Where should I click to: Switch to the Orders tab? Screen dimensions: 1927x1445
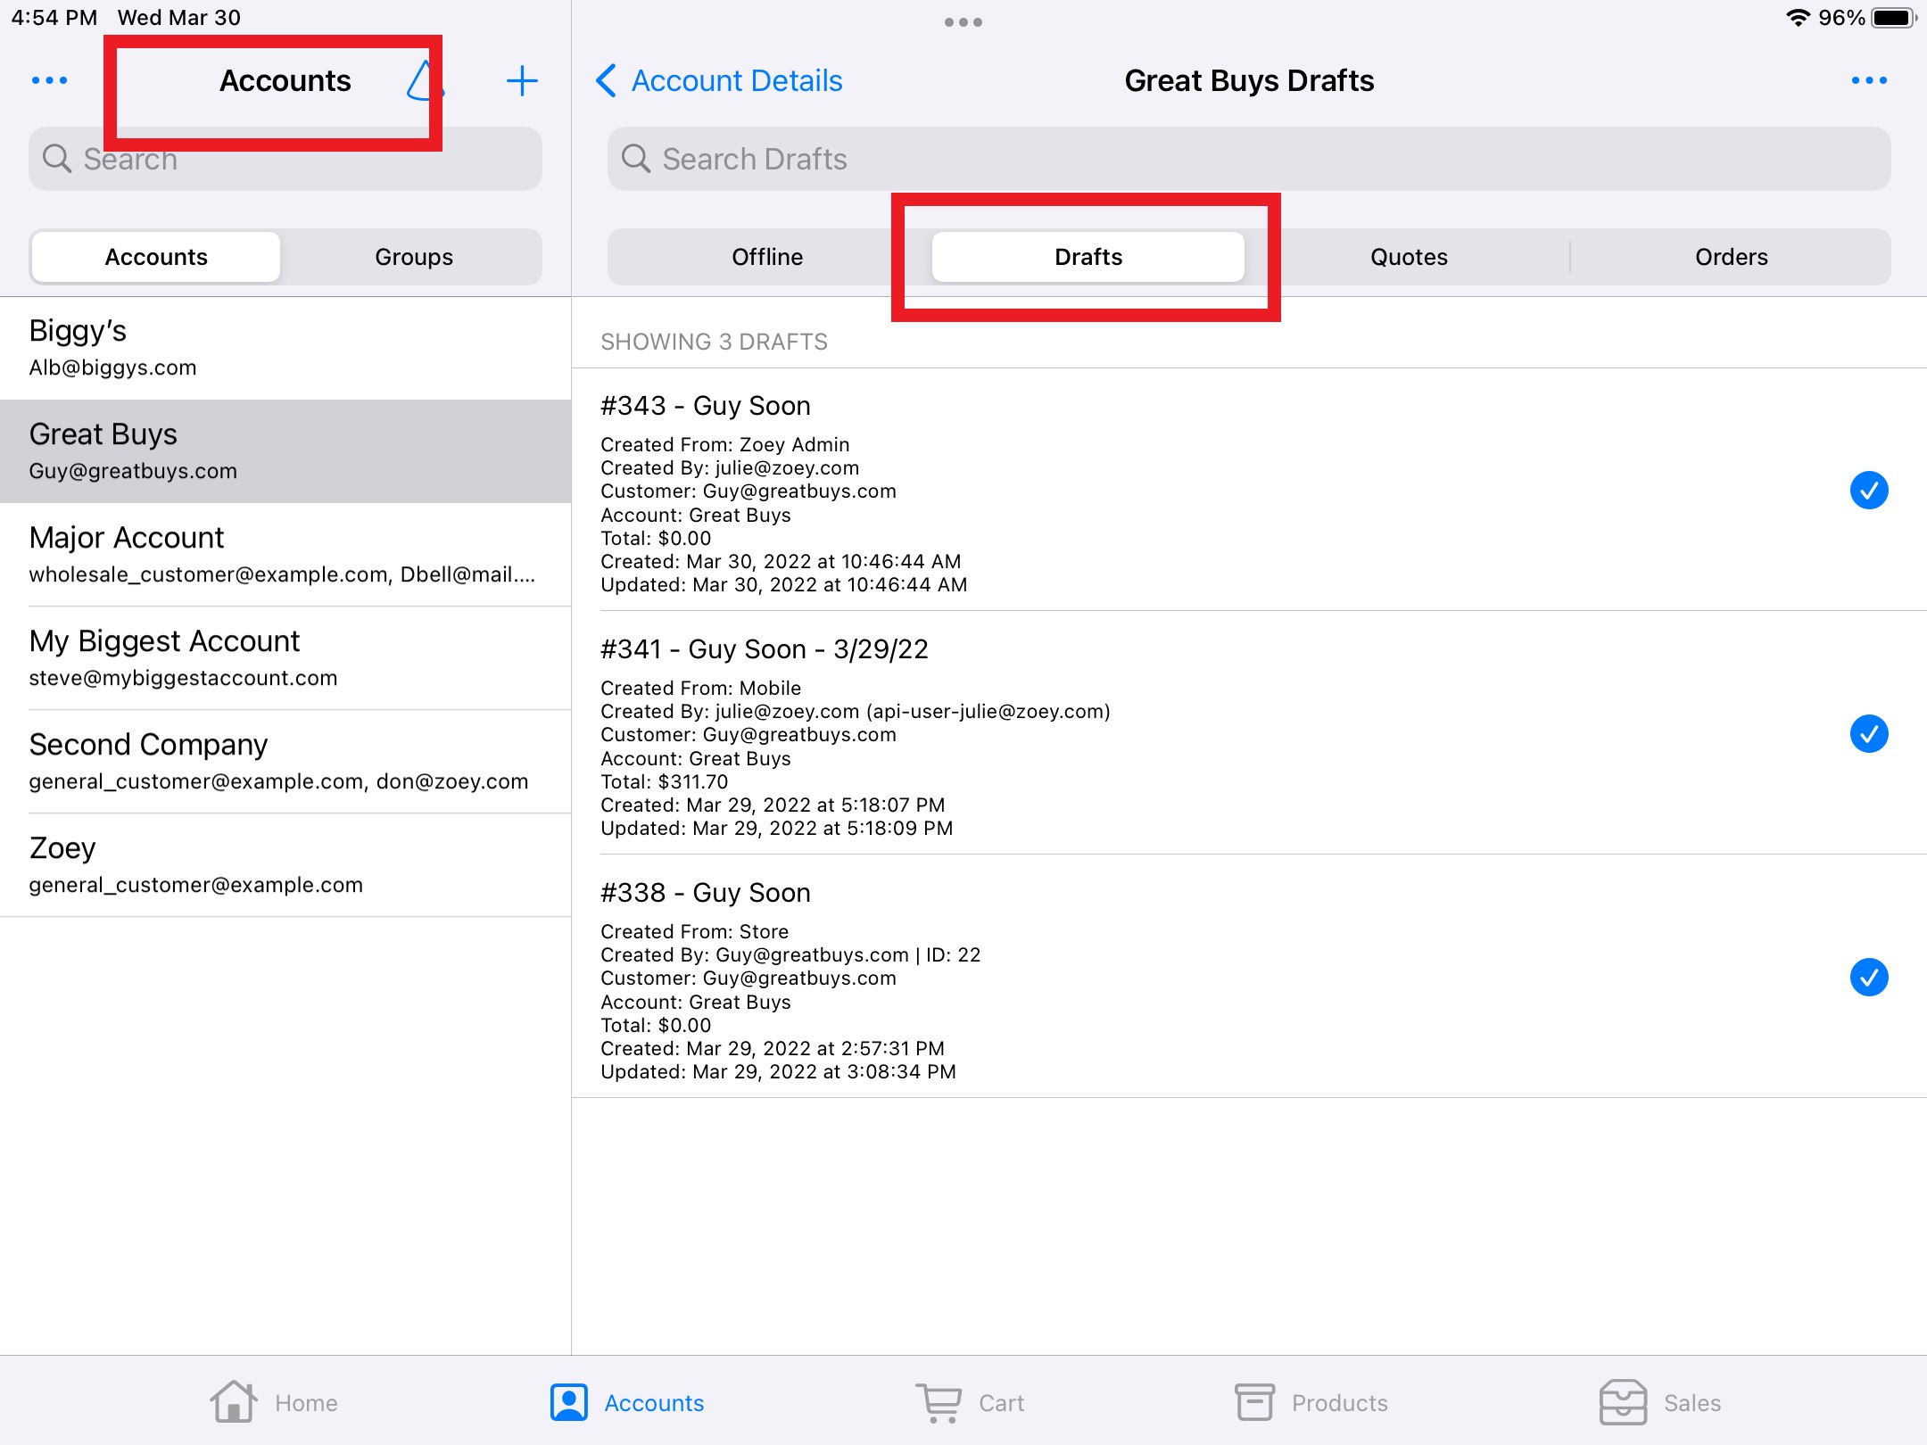click(1731, 257)
